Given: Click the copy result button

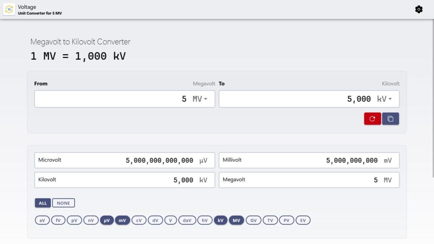Looking at the screenshot, I should coord(390,119).
